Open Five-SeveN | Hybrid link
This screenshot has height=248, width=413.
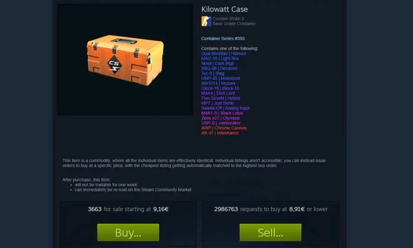point(221,98)
